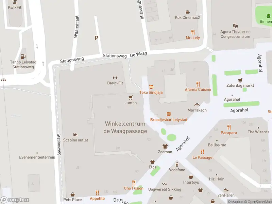This screenshot has width=272, height=204.
Task: Select the Agora Theater masks icon
Action: point(235,26)
